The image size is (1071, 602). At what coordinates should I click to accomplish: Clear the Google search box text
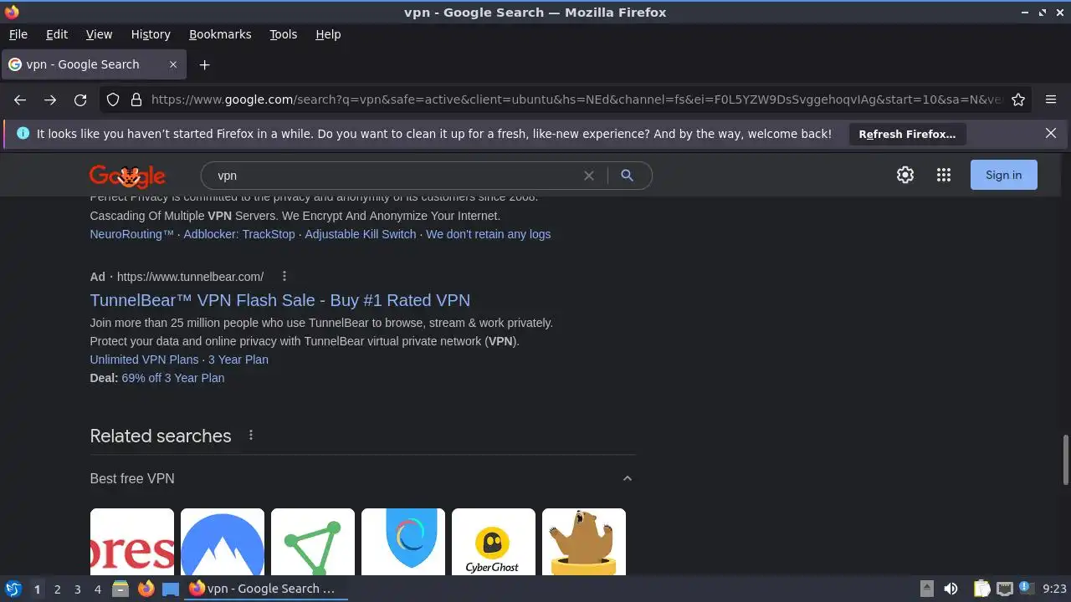click(x=589, y=176)
